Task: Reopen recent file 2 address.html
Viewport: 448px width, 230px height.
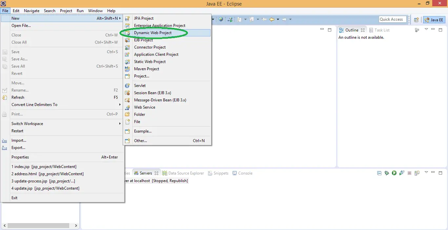Action: coord(62,174)
